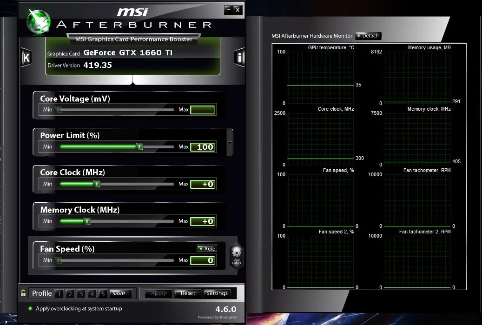482x325 pixels.
Task: Click the Apply button
Action: (x=158, y=293)
